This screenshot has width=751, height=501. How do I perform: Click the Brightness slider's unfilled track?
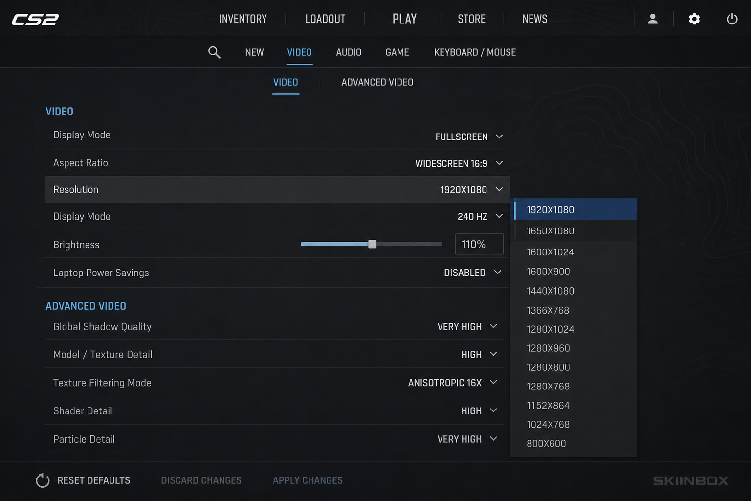click(409, 244)
